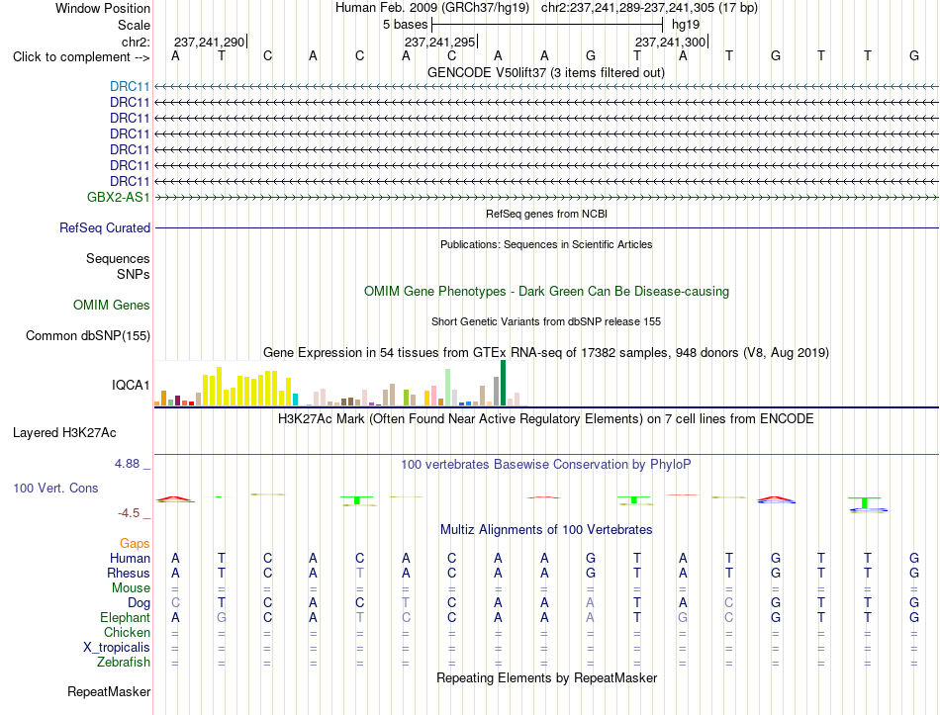Select the light-blue highlighted DRC11 transcript label
This screenshot has height=715, width=940.
[130, 86]
